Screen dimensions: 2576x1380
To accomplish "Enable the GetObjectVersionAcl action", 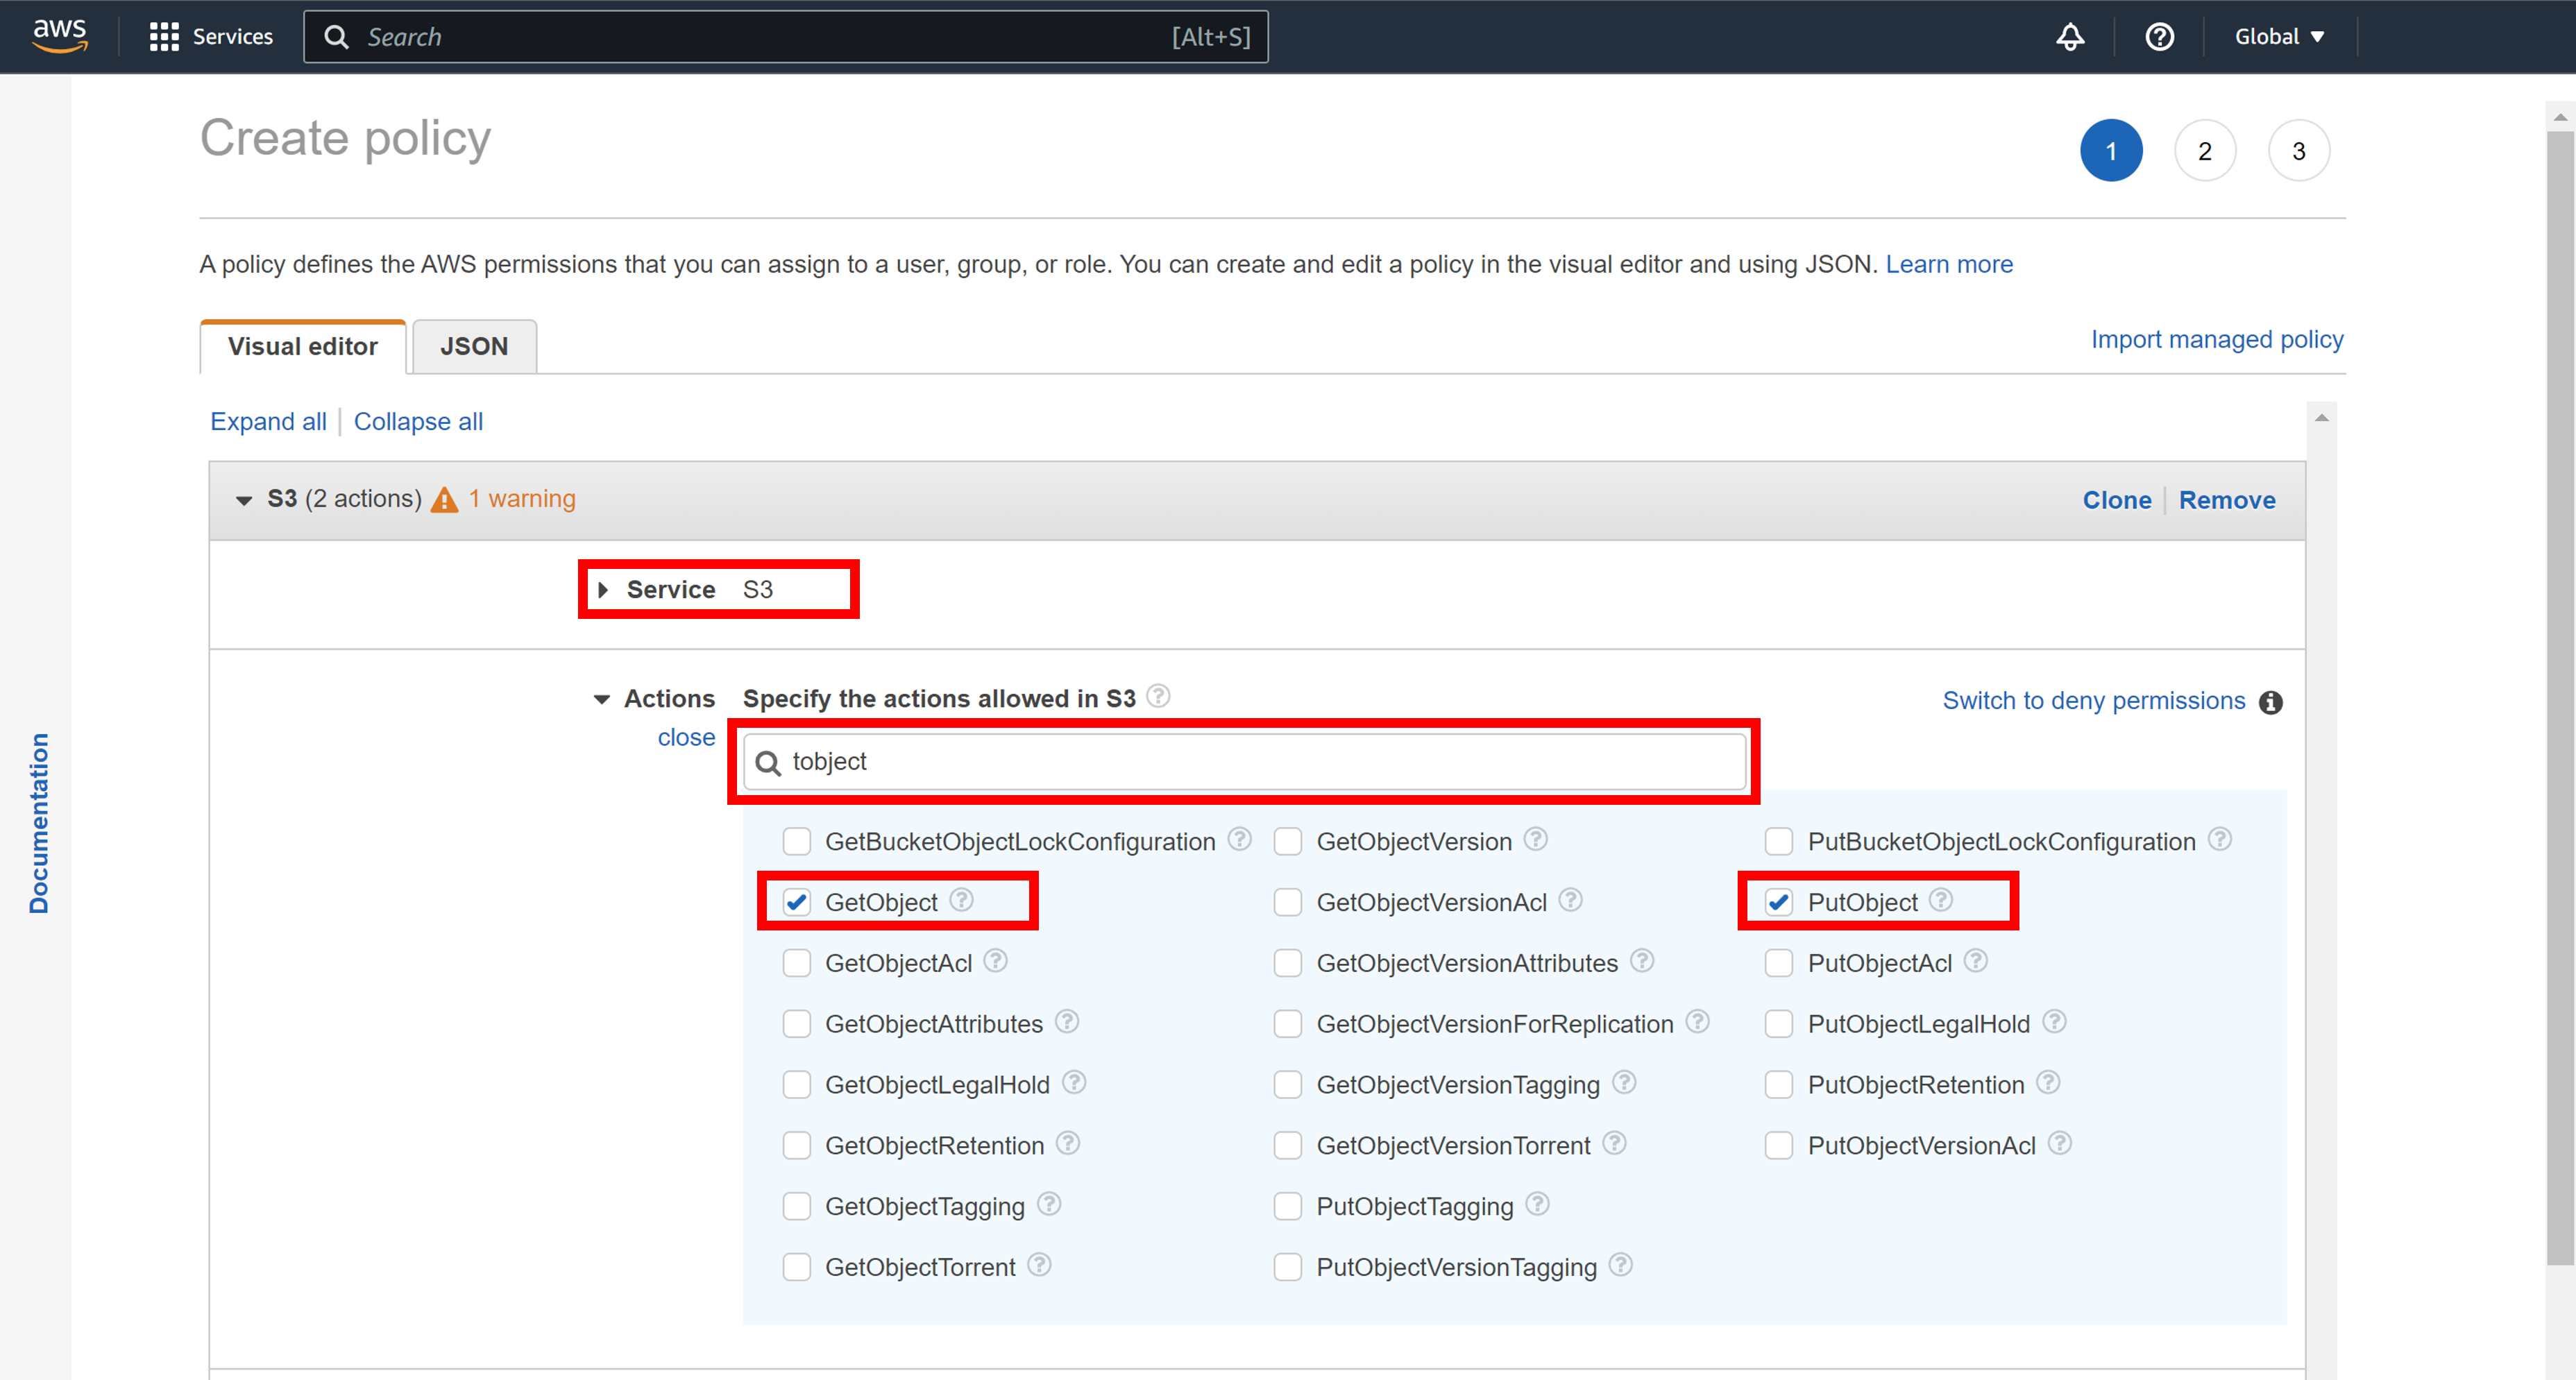I will click(x=1288, y=902).
